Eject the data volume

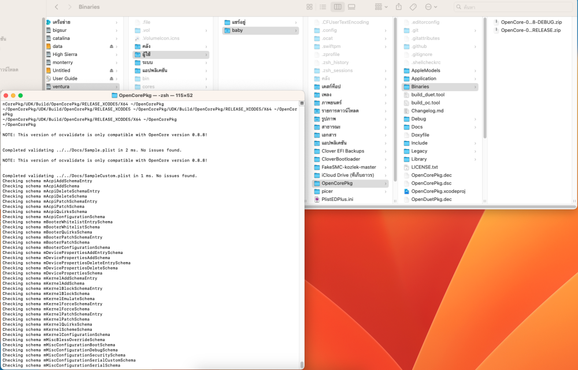pyautogui.click(x=112, y=46)
